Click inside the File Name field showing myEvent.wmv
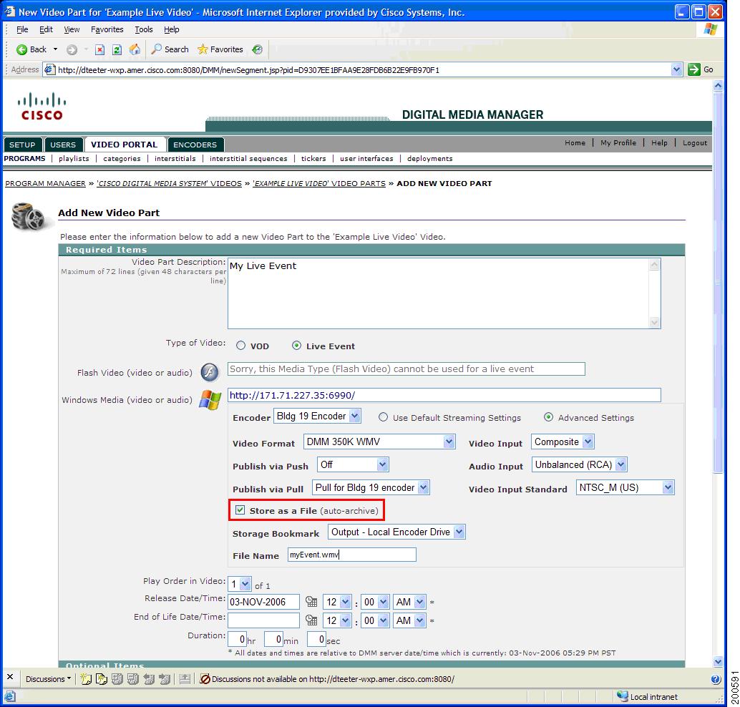The height and width of the screenshot is (707, 740). point(351,554)
